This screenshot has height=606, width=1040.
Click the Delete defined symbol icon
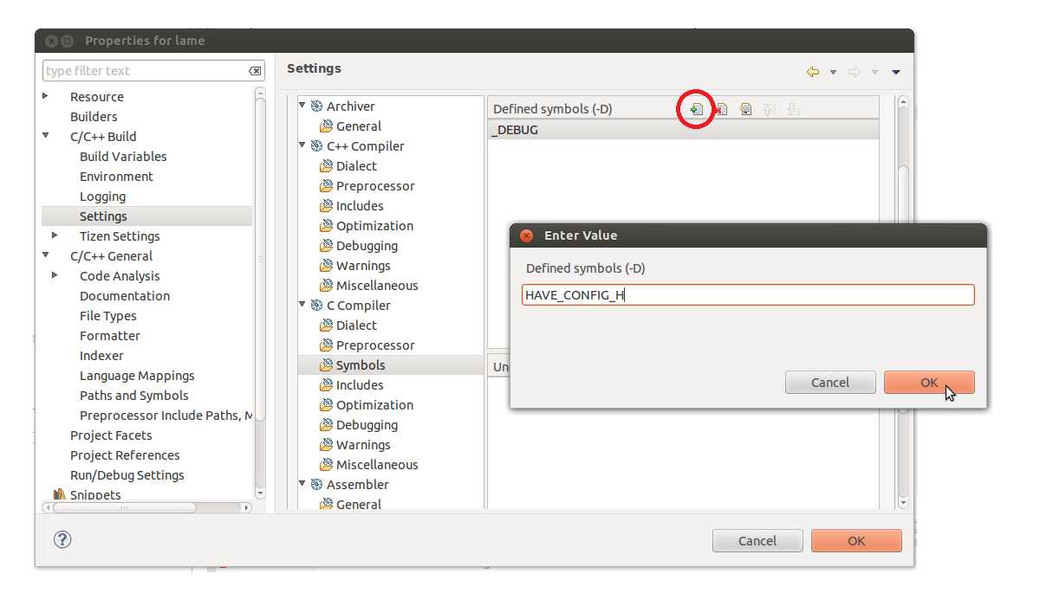click(720, 109)
